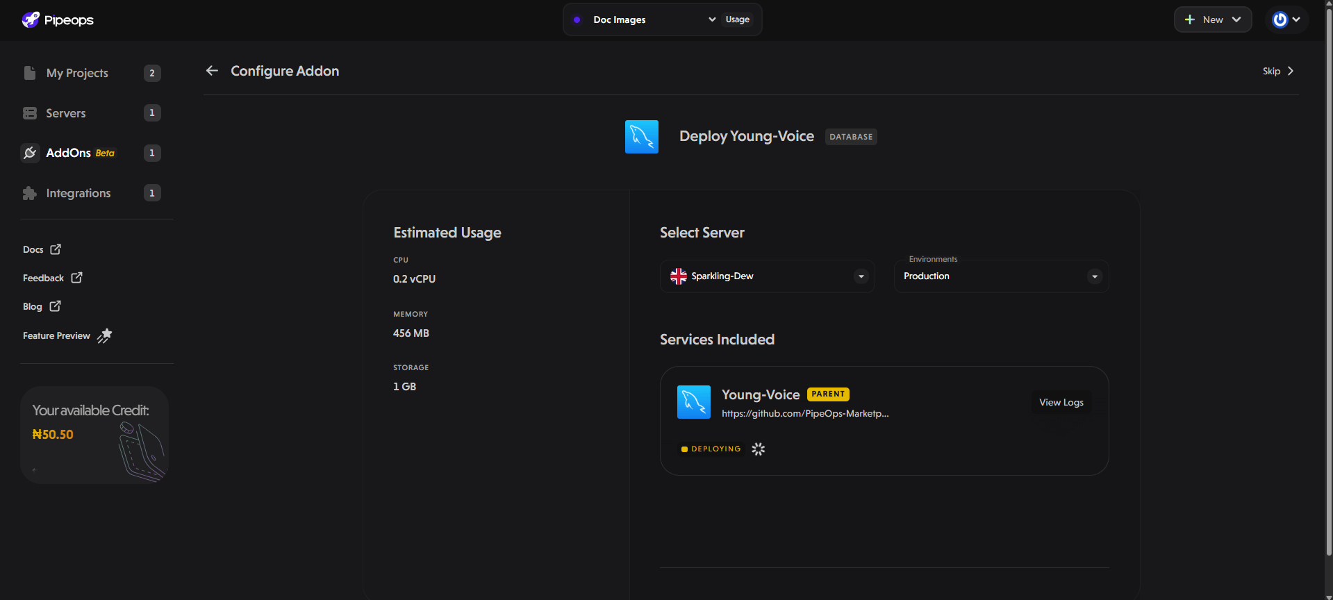Click the 456 MB memory value
Image resolution: width=1333 pixels, height=600 pixels.
pos(411,333)
